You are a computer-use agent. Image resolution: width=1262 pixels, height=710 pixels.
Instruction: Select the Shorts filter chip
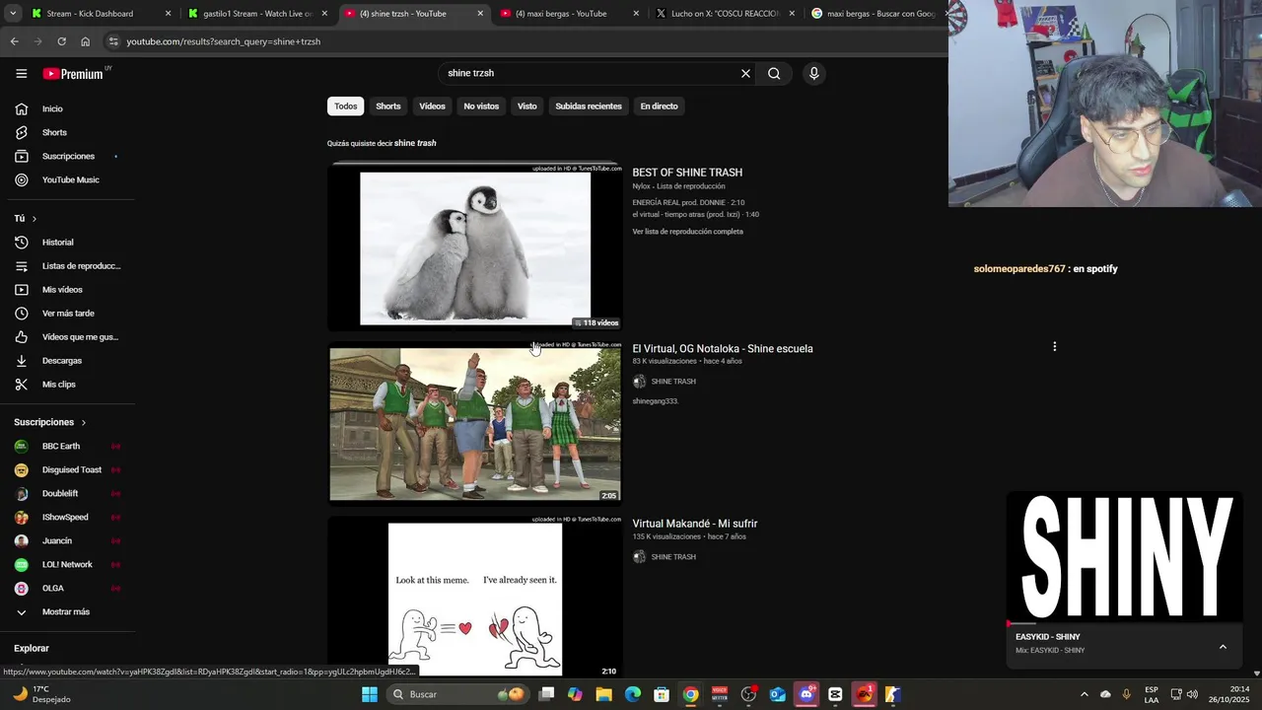(388, 106)
